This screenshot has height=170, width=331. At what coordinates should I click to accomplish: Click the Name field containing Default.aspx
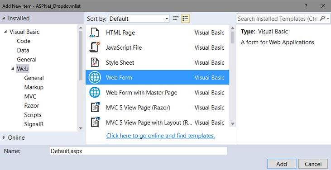tap(138, 151)
